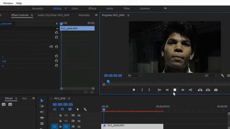Reset the effect on the row below the collapse arrow
Screen dimensions: 230x129
(x=56, y=33)
